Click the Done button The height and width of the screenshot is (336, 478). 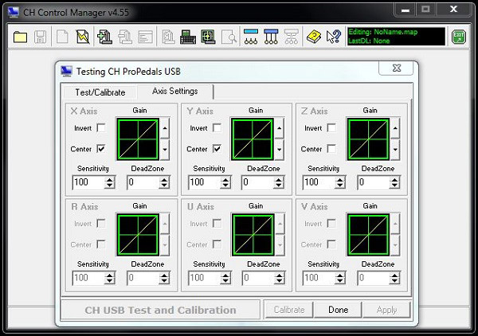pos(338,310)
